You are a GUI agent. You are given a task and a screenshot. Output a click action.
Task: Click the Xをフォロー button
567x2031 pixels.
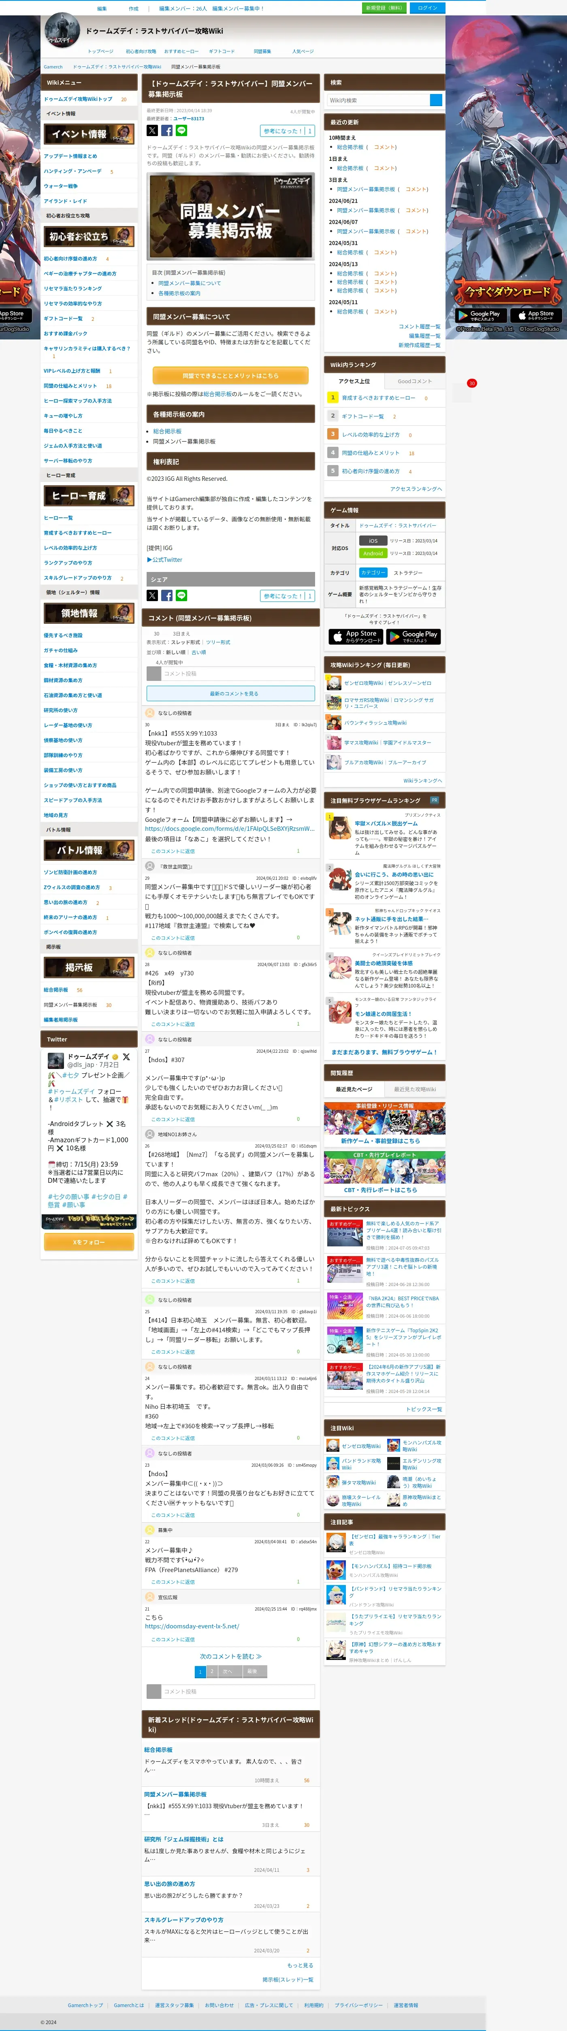coord(88,1242)
